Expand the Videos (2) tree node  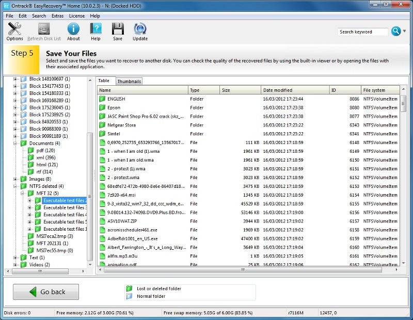(x=15, y=264)
